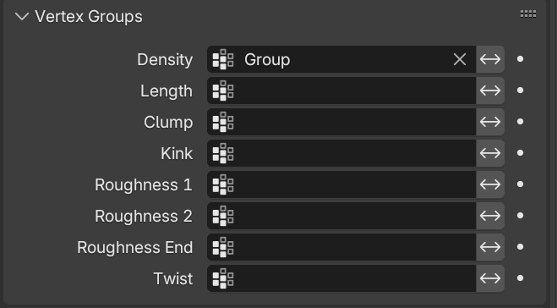
Task: Invert the Kink vertex group influence
Action: click(x=490, y=153)
